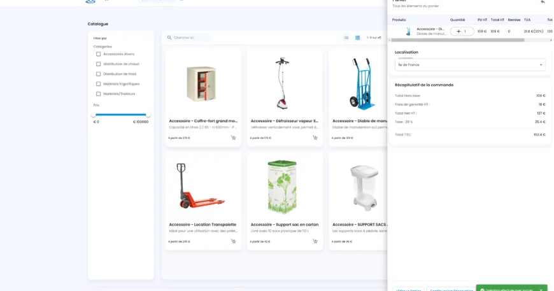Click the minimum price slider handle
This screenshot has width=554, height=291.
[x=93, y=115]
